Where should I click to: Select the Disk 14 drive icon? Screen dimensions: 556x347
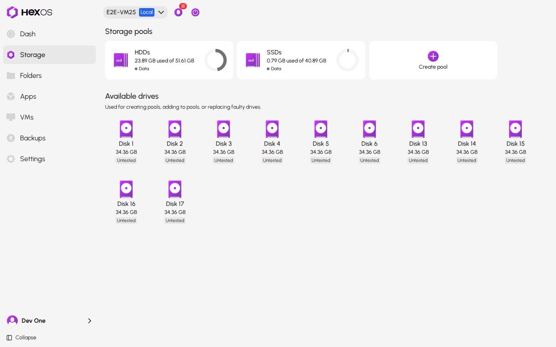pos(467,129)
